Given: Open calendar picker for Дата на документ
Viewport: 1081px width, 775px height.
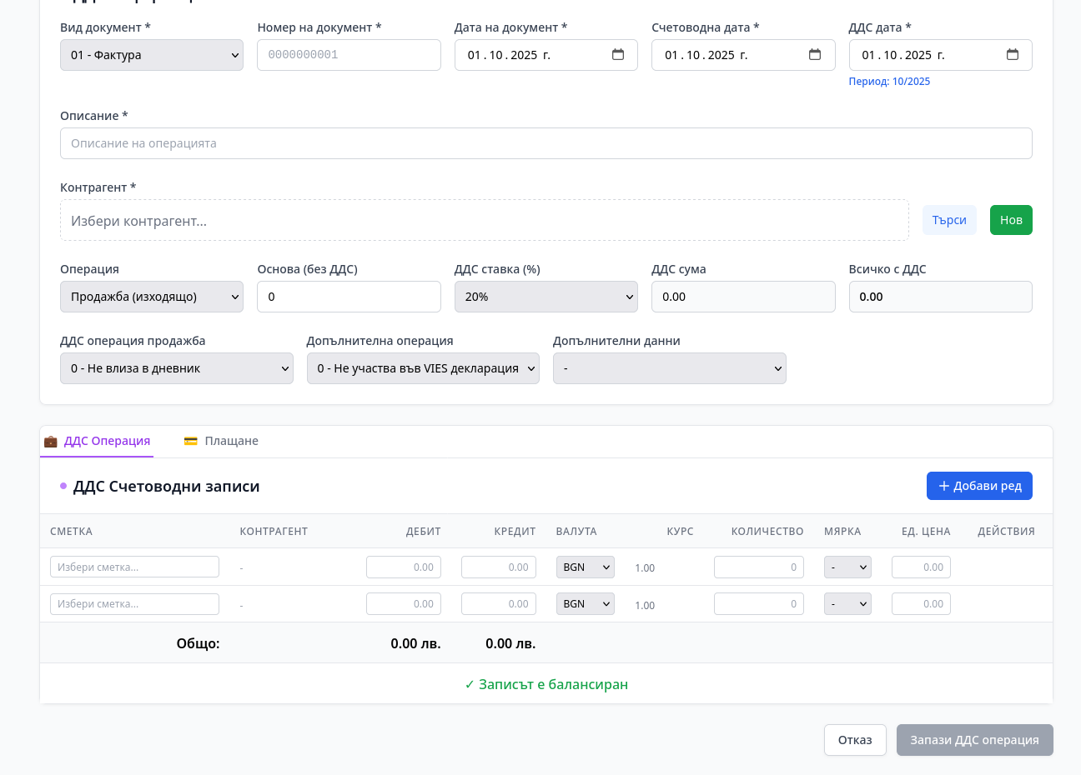Looking at the screenshot, I should tap(618, 55).
